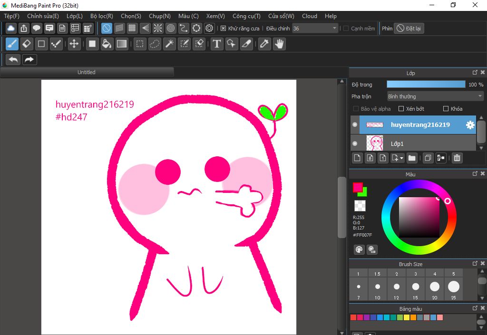487x335 pixels.
Task: Open the add layer dropdown arrow
Action: coord(402,158)
